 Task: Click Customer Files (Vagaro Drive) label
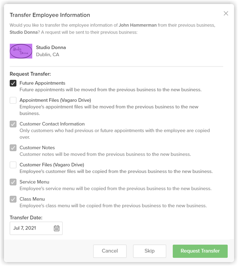click(52, 165)
